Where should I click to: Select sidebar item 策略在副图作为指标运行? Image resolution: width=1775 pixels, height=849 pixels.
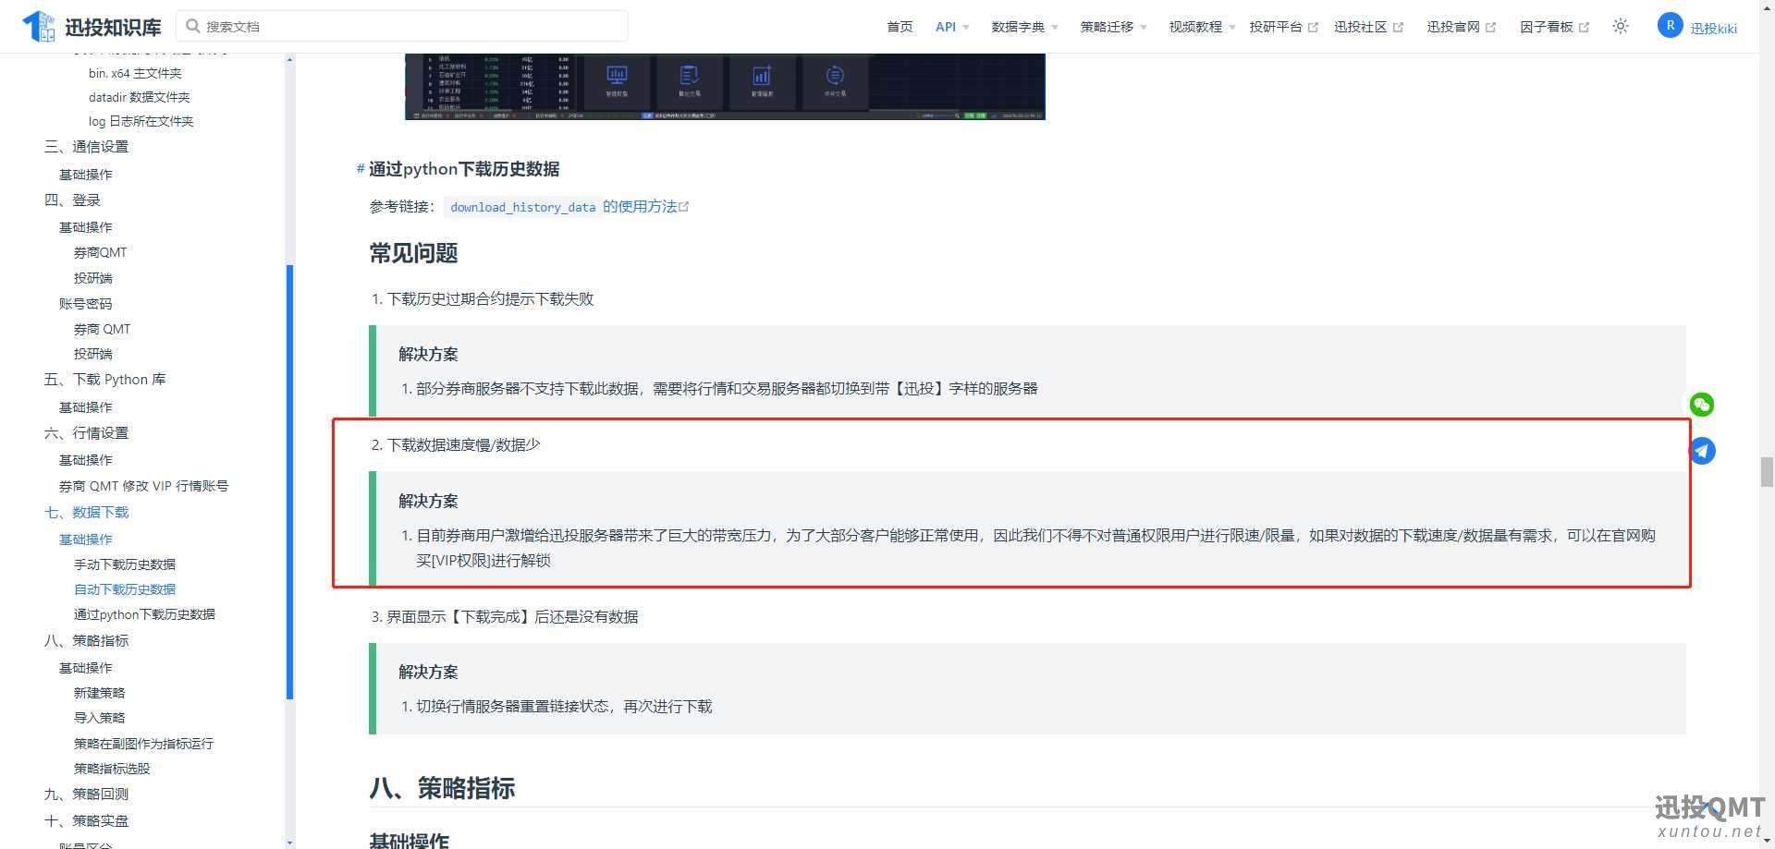click(143, 744)
